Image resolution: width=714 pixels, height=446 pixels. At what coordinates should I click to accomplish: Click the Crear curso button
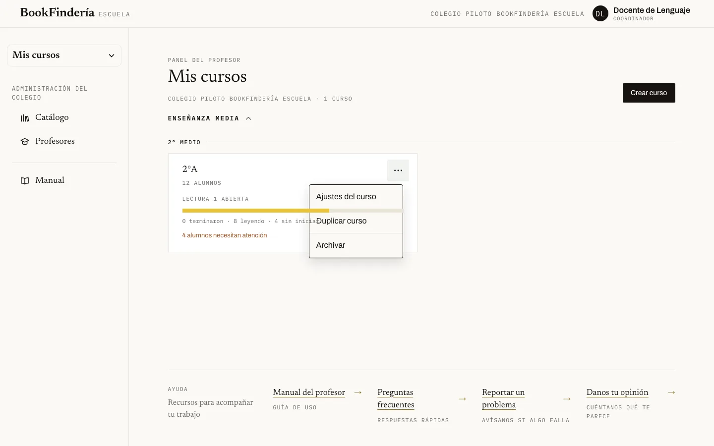(649, 93)
